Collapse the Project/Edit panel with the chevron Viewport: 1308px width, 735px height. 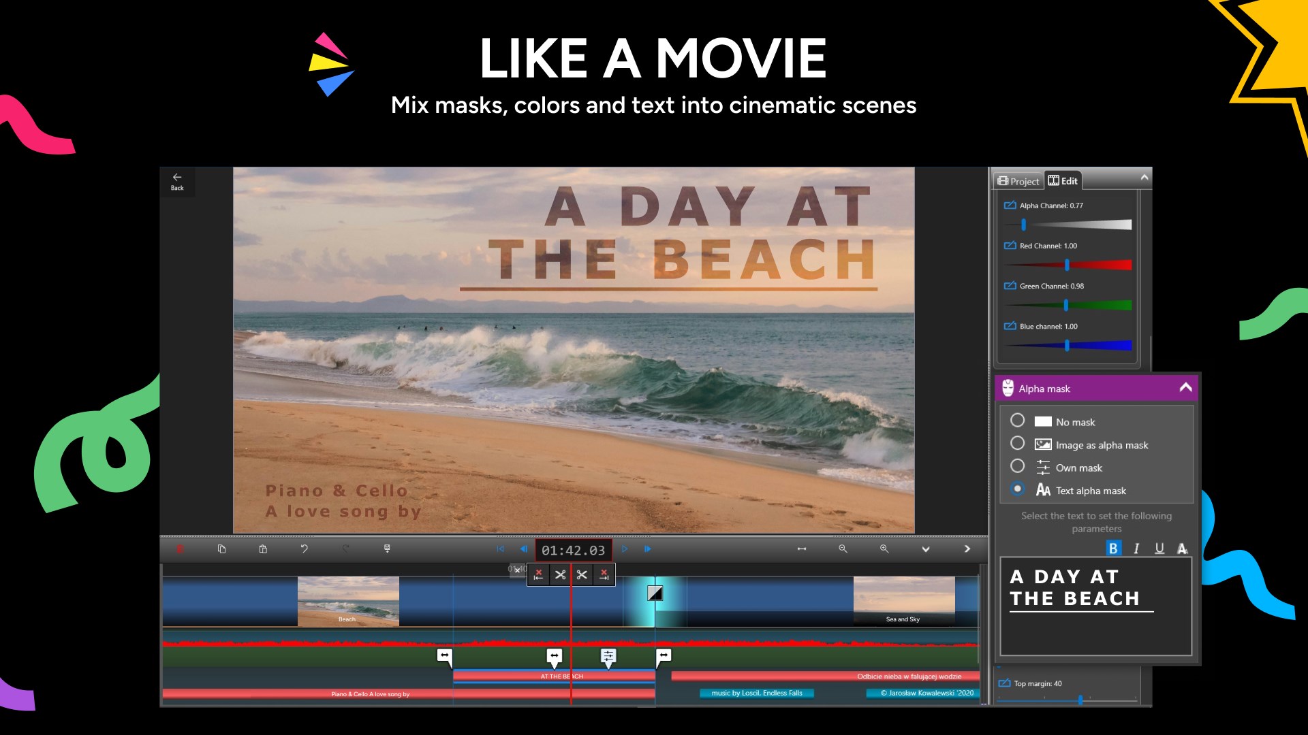click(x=1144, y=178)
